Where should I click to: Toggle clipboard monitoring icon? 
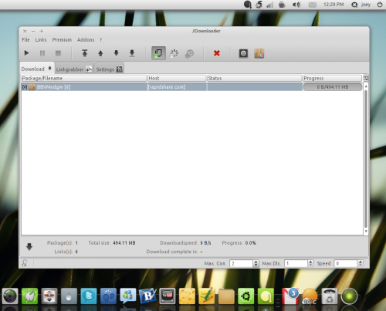coord(158,53)
